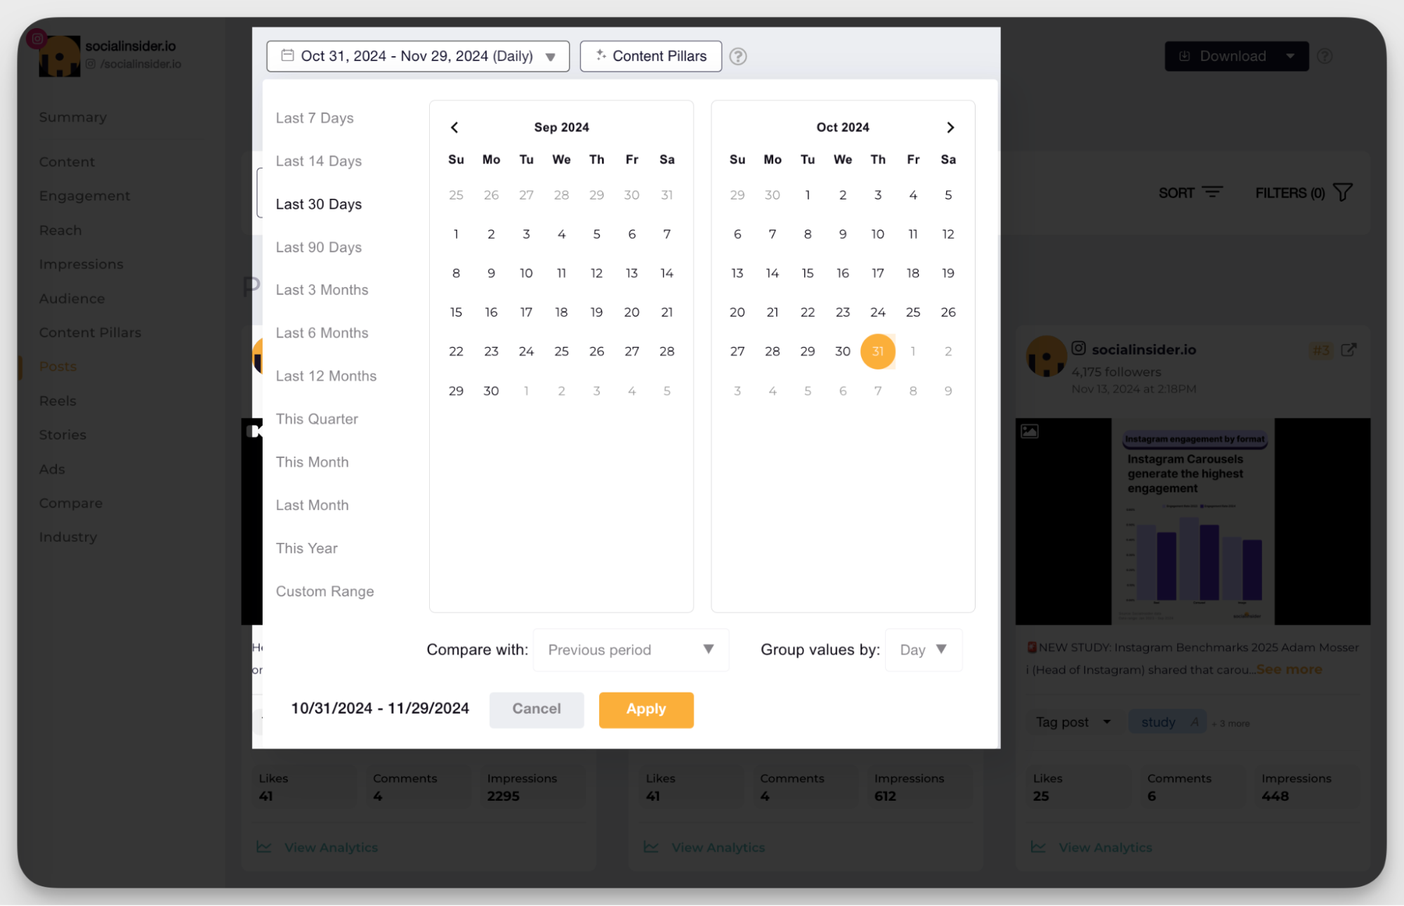Click the View Analytics link for first post

tap(329, 848)
